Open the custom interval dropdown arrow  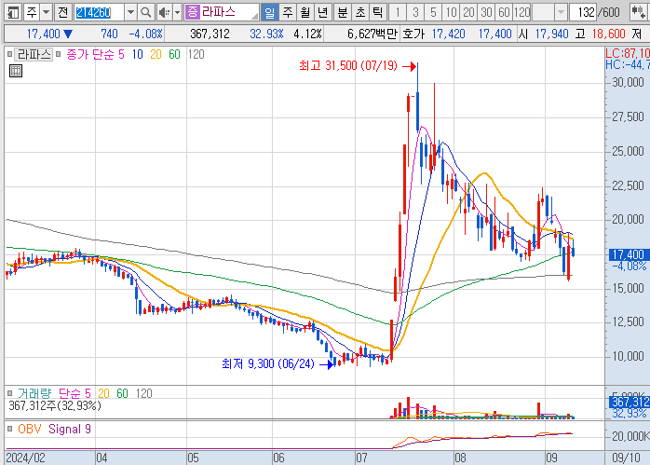(561, 12)
